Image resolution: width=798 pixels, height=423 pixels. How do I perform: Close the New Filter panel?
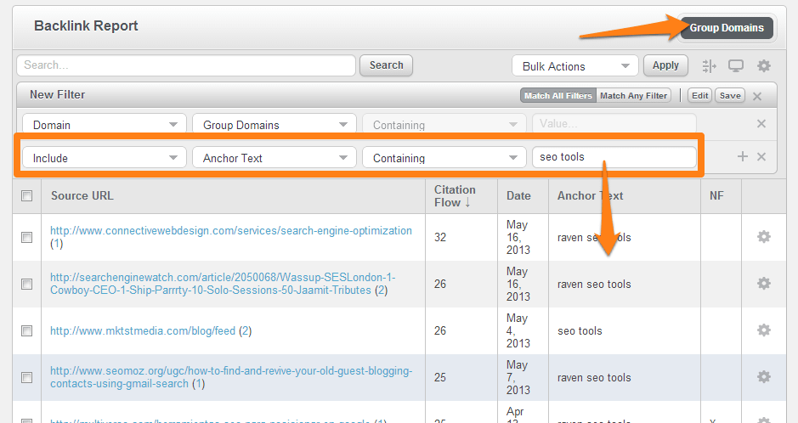pyautogui.click(x=757, y=96)
